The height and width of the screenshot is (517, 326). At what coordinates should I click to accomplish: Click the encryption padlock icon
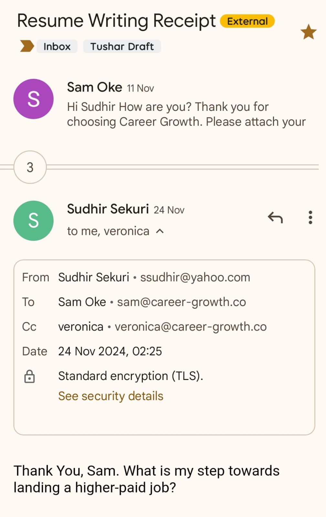pos(29,376)
